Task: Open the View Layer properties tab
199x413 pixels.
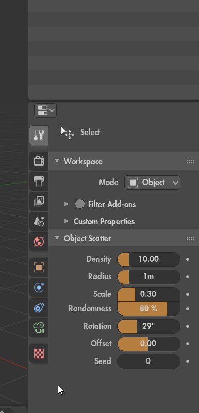Action: click(39, 201)
